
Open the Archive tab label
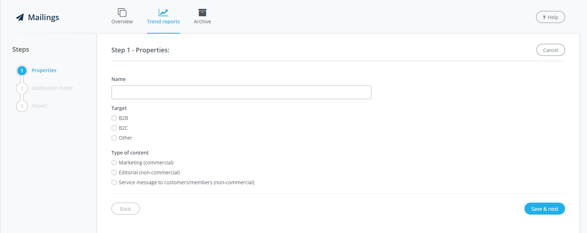(x=202, y=22)
